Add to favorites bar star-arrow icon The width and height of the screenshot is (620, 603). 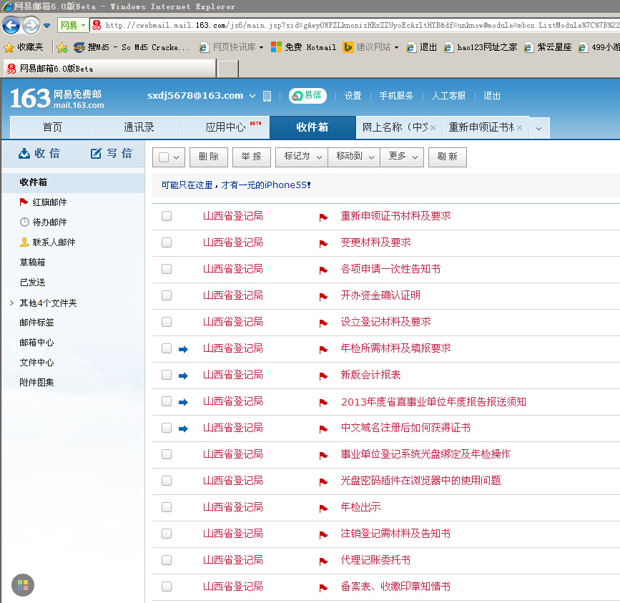62,47
